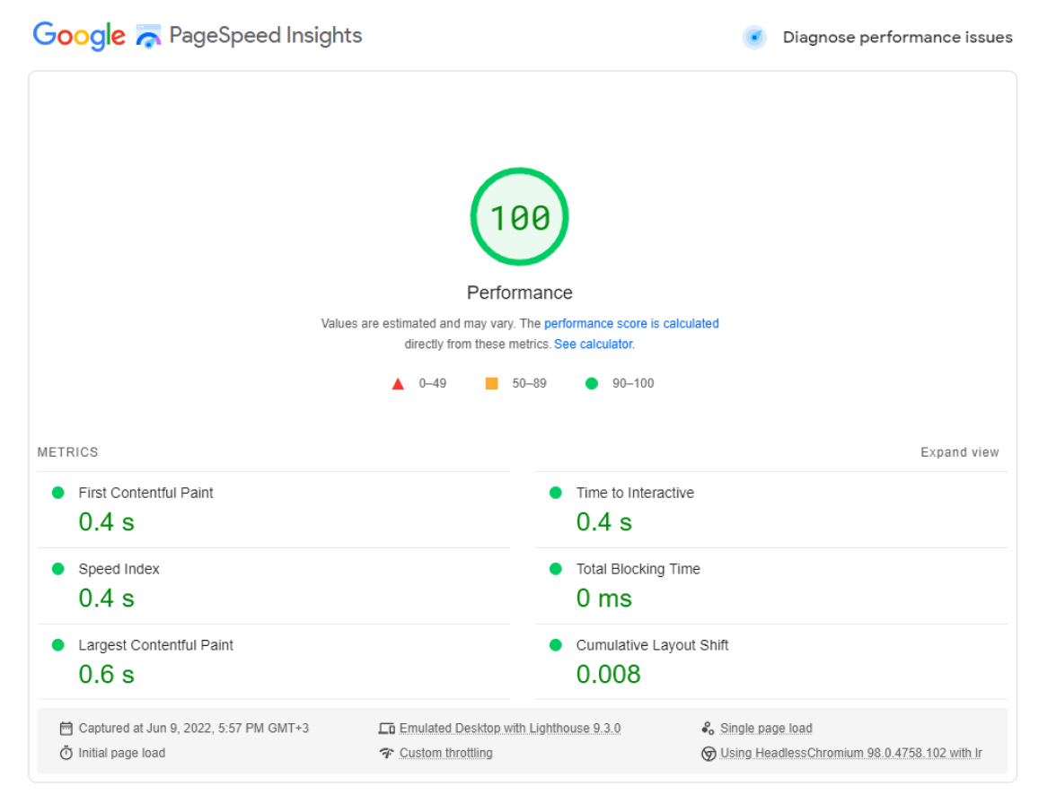The width and height of the screenshot is (1039, 804).
Task: Click the laptop icon near Emulated Desktop
Action: pyautogui.click(x=387, y=728)
